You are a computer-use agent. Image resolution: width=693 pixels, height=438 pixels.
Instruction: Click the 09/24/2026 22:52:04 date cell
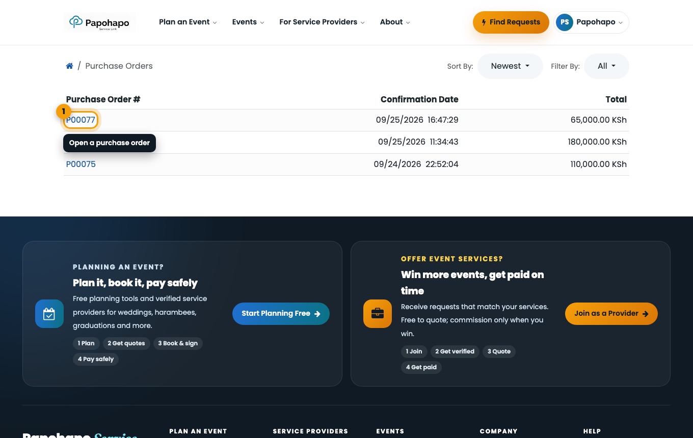click(x=416, y=165)
